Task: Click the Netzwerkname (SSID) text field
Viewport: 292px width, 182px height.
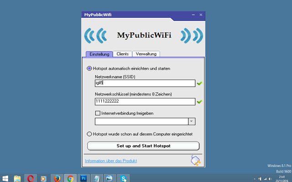Action: [x=145, y=83]
